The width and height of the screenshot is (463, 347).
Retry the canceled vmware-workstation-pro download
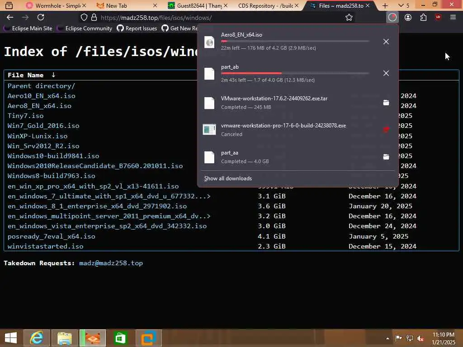point(386,130)
